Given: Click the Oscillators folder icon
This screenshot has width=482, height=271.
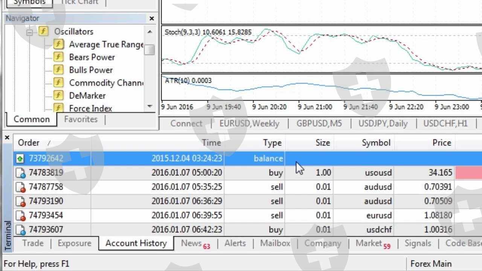Looking at the screenshot, I should (44, 31).
